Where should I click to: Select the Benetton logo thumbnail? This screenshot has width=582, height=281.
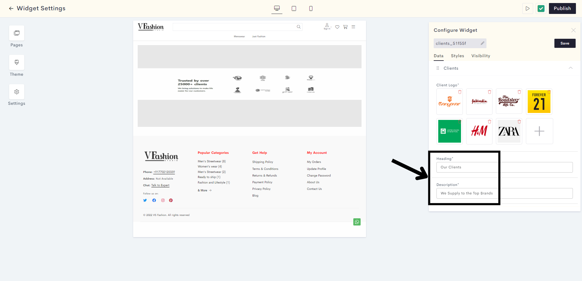(449, 131)
